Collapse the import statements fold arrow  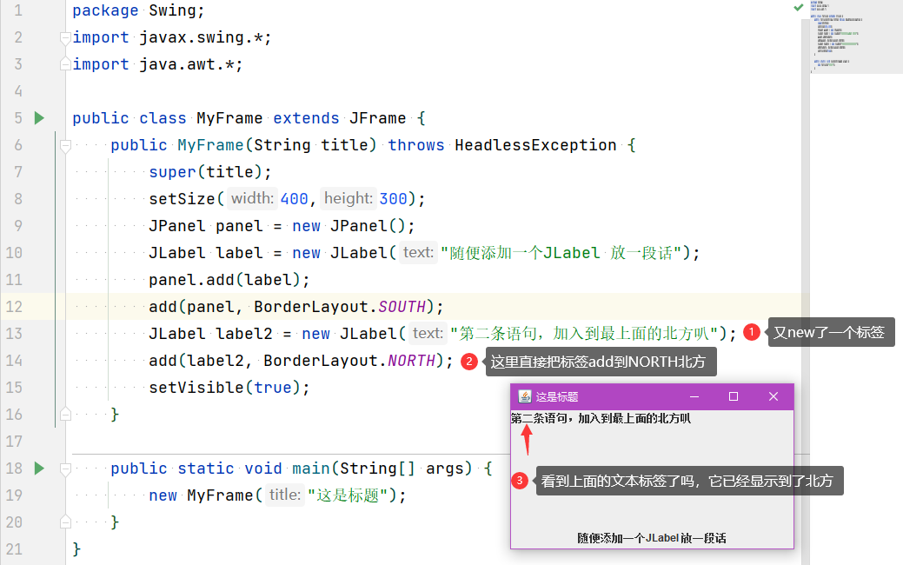pos(65,37)
